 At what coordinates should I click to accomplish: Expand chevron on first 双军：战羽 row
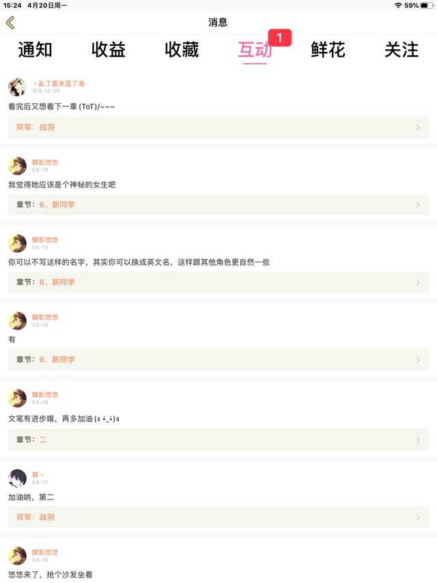[418, 128]
